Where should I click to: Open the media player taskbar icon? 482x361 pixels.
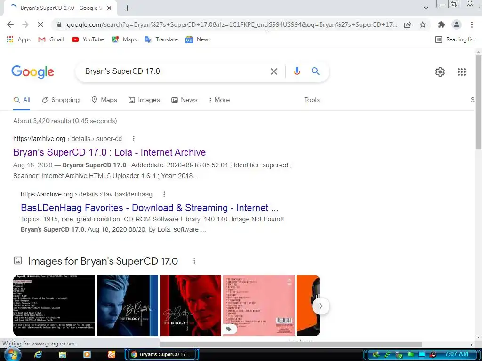pos(87,354)
